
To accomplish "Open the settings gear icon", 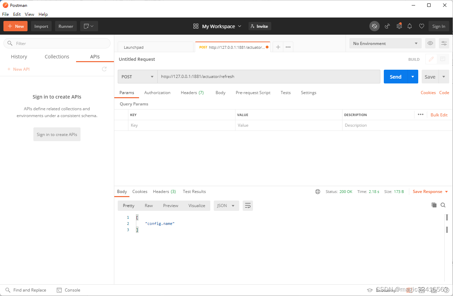I will click(399, 26).
